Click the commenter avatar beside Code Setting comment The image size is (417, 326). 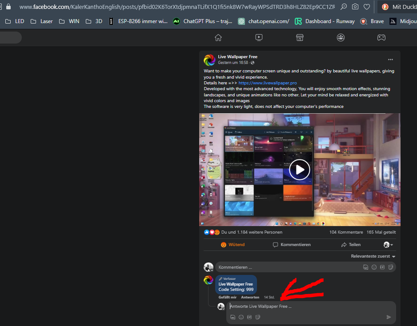[x=208, y=280]
